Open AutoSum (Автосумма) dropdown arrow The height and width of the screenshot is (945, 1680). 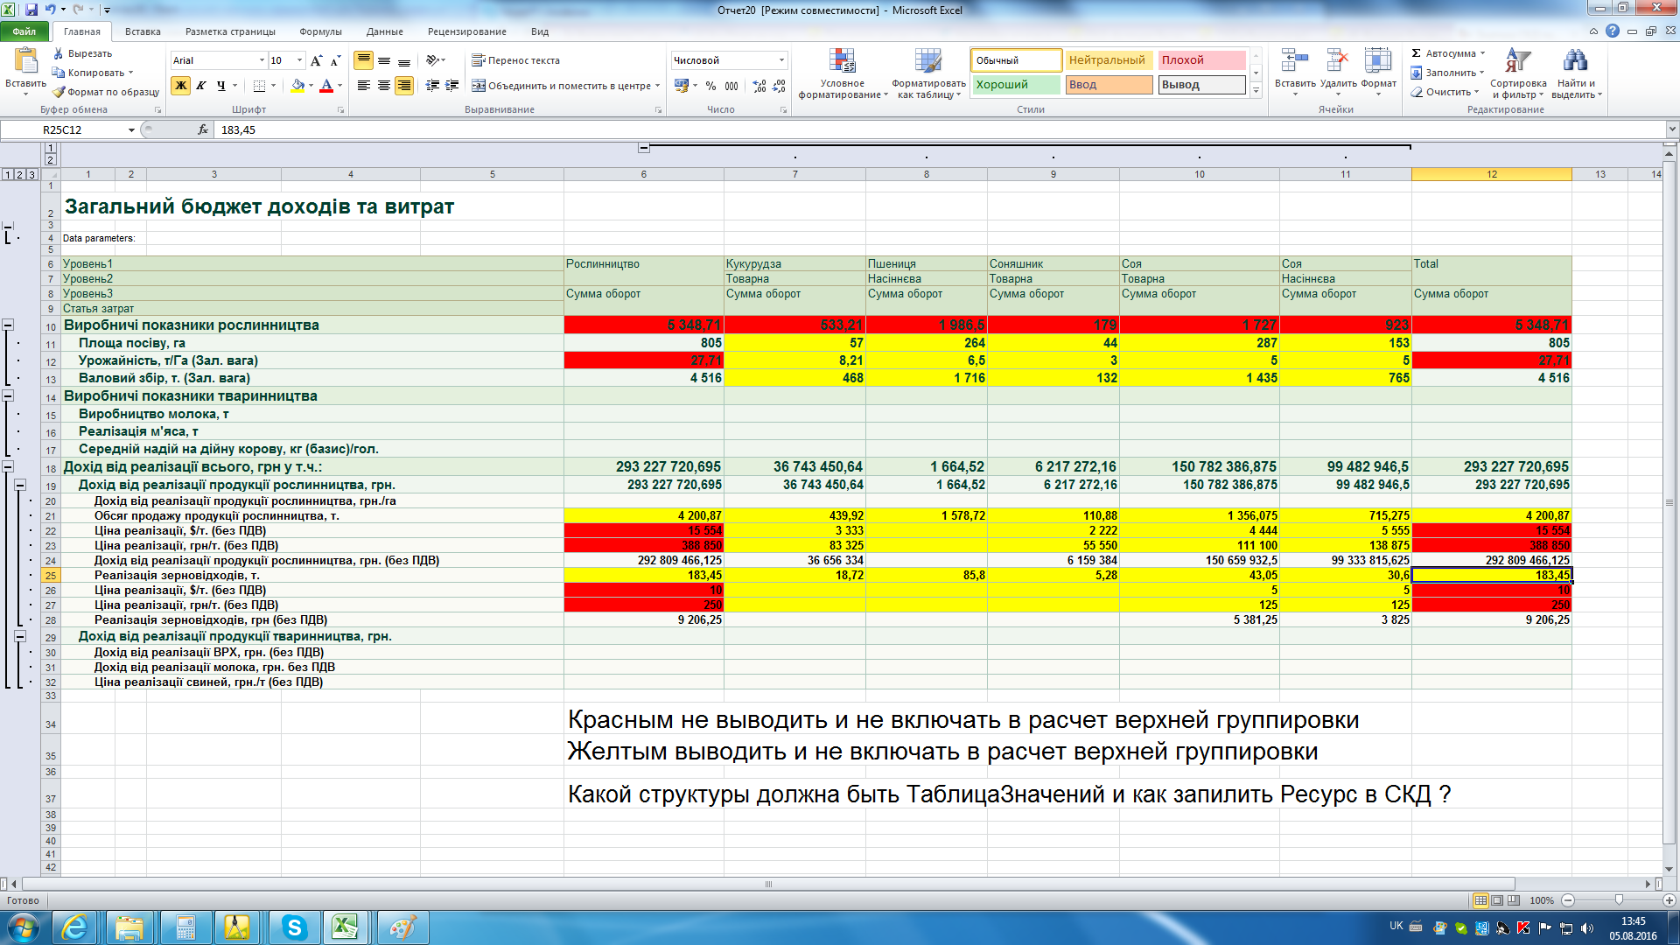tap(1482, 53)
